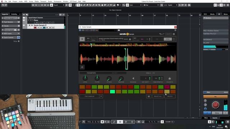
Task: Open the File menu
Action: (6, 1)
